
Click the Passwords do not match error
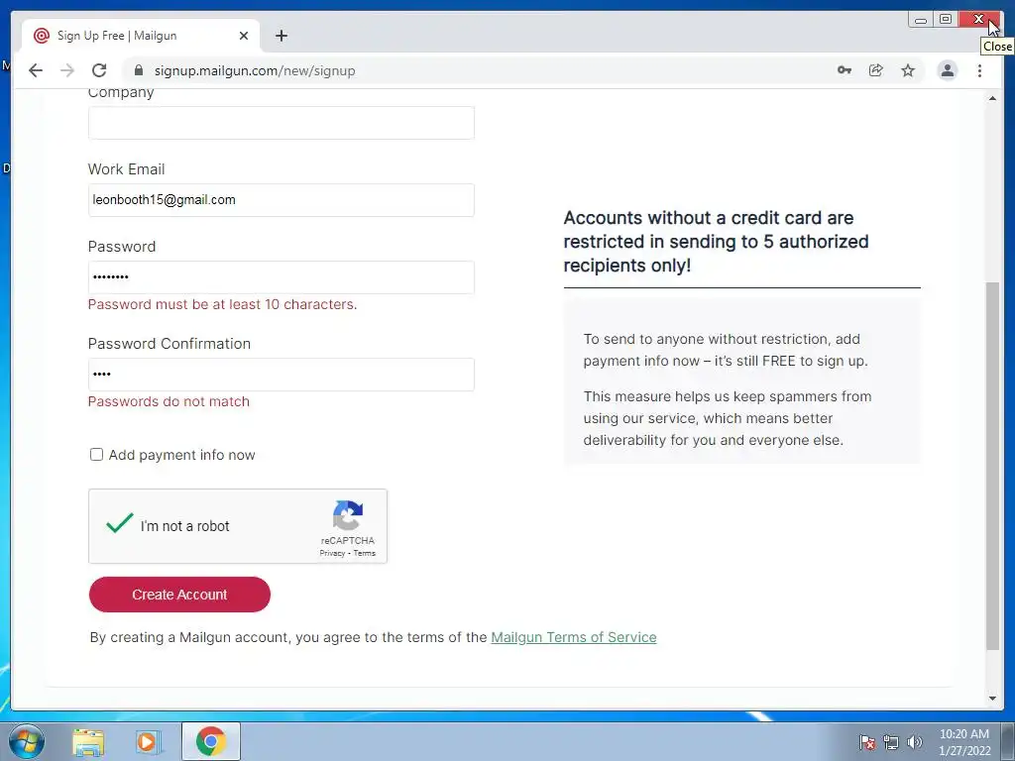(x=169, y=401)
